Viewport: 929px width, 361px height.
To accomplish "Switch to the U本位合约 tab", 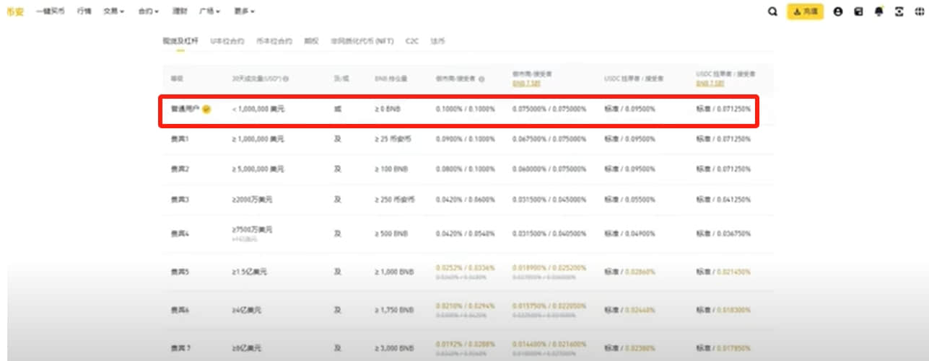I will click(x=227, y=42).
